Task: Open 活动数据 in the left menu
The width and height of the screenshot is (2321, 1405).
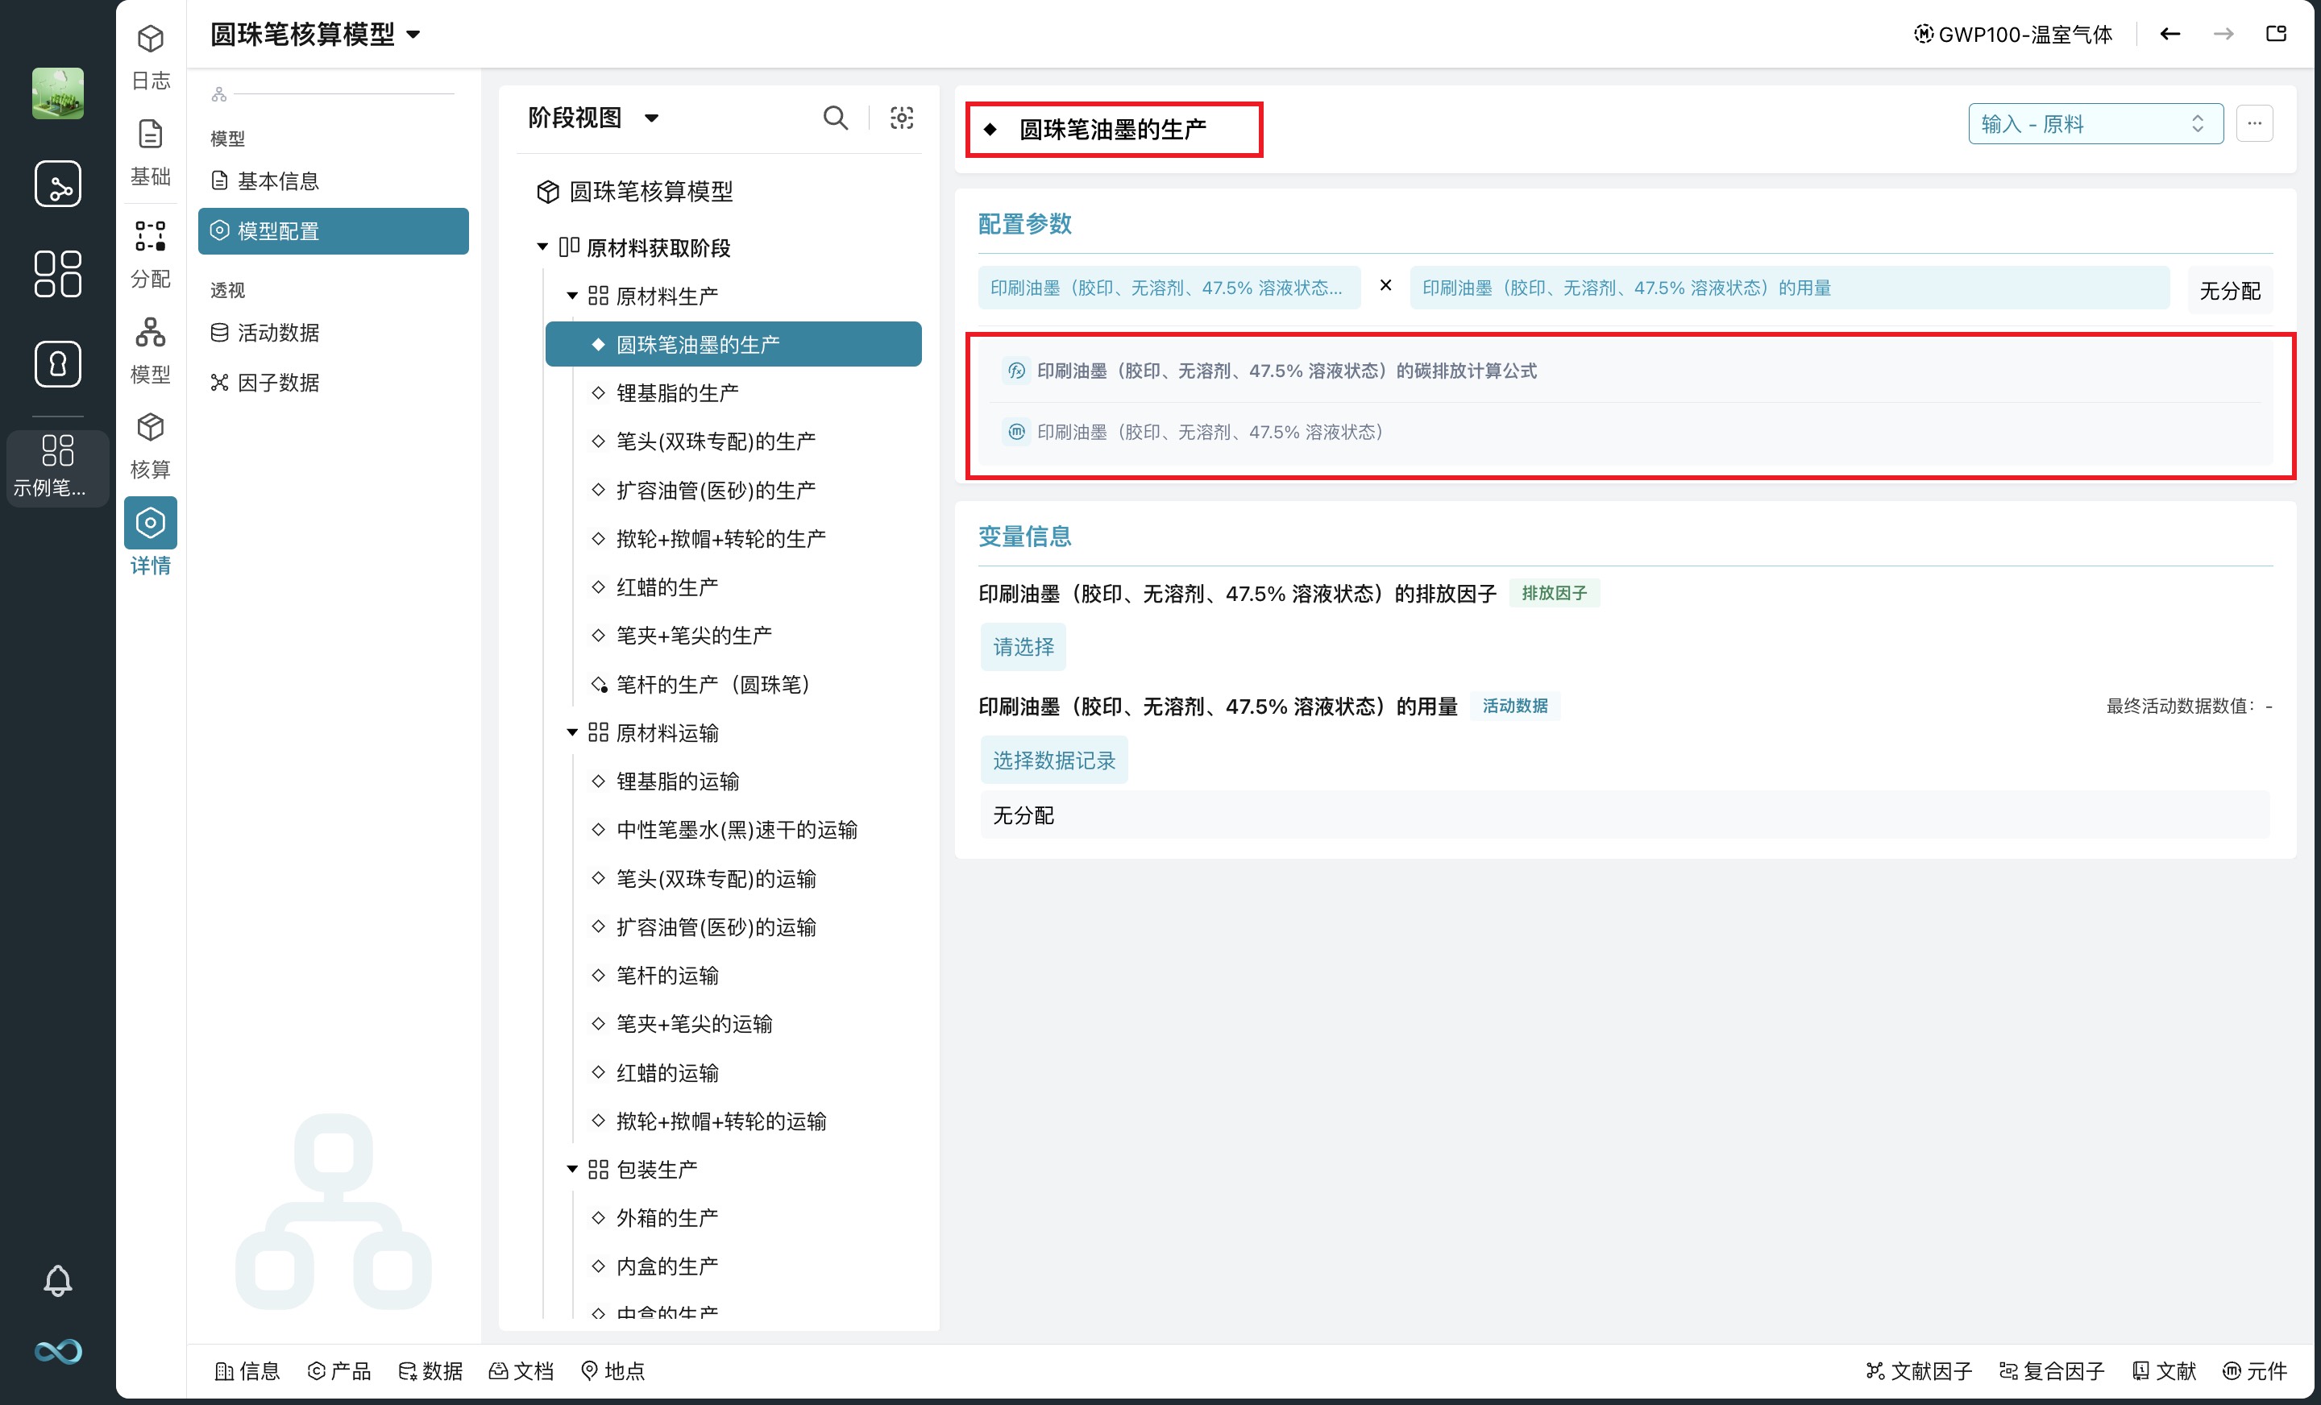Action: 277,333
